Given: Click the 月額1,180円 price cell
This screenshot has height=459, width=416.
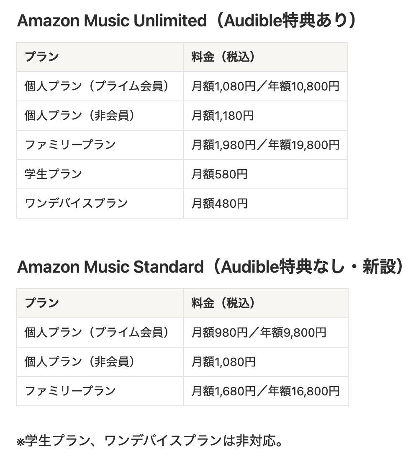Looking at the screenshot, I should (x=223, y=116).
